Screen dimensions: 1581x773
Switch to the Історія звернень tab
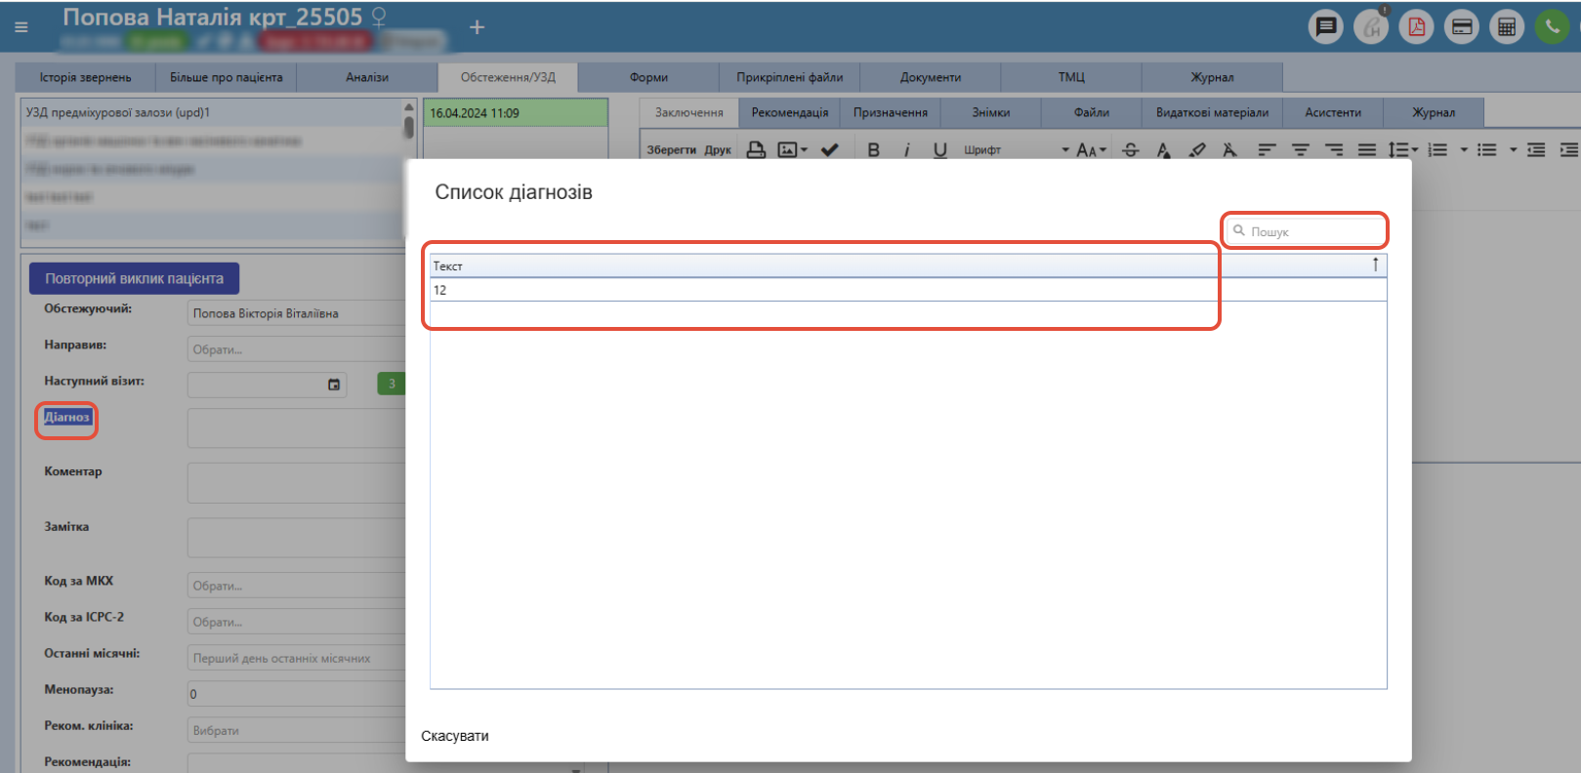pyautogui.click(x=85, y=77)
